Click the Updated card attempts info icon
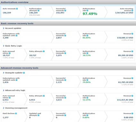The image size is (136, 122). (38, 115)
